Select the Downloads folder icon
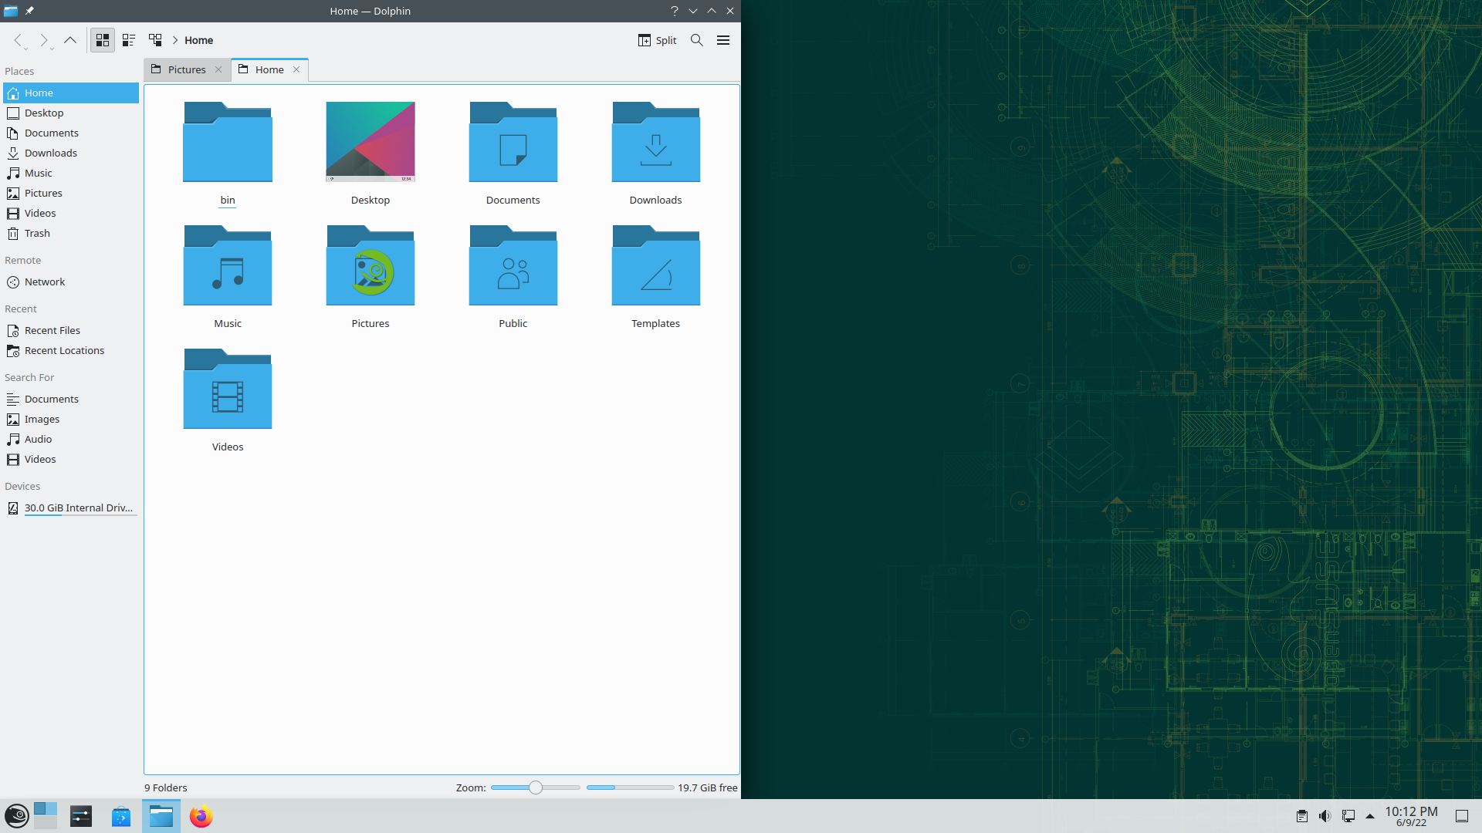 click(655, 143)
